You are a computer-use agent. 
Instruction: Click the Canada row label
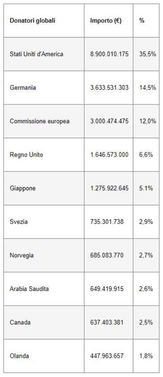coord(20,322)
